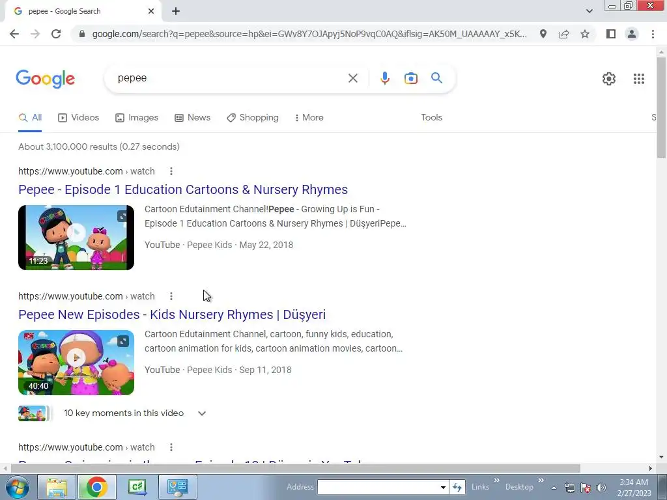Click the taskbar Address input box
The width and height of the screenshot is (667, 500).
(378, 487)
